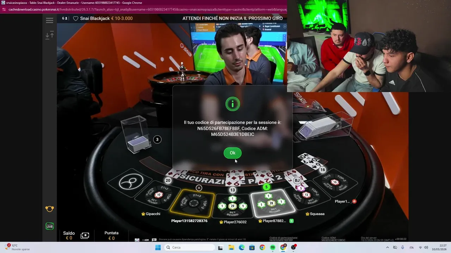451x253 pixels.
Task: Open the Windows Start menu
Action: [158, 247]
